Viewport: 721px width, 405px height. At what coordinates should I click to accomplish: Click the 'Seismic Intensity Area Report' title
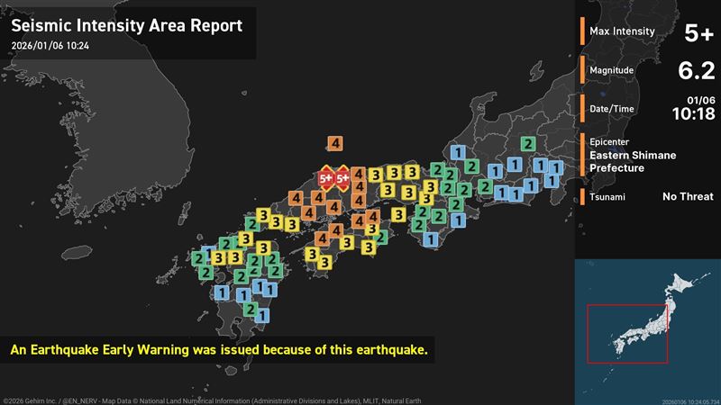click(x=127, y=26)
